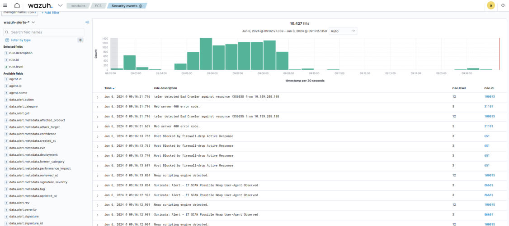Image resolution: width=509 pixels, height=226 pixels.
Task: Open rule 651 link at 09:16:13.788
Action: [486, 136]
